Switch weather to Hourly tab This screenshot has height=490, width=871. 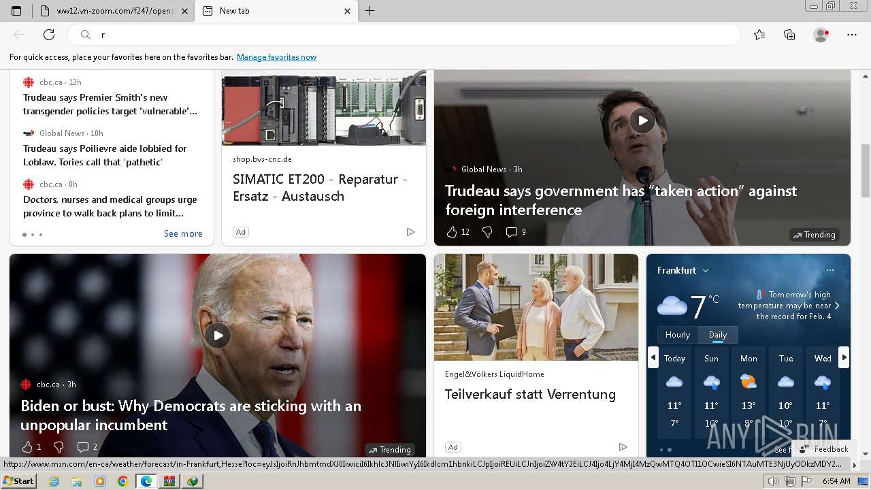point(678,335)
